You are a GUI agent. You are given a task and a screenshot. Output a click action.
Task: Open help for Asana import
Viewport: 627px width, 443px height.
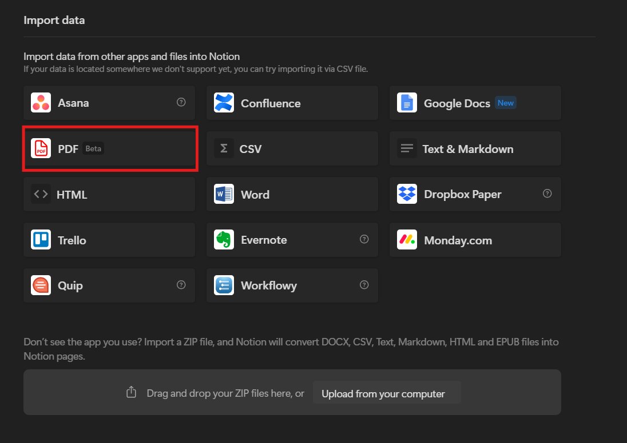point(181,102)
